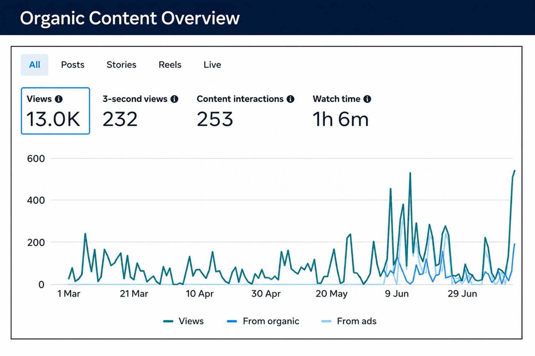Image resolution: width=535 pixels, height=356 pixels.
Task: Click the 1h 6m watch time value
Action: (341, 119)
